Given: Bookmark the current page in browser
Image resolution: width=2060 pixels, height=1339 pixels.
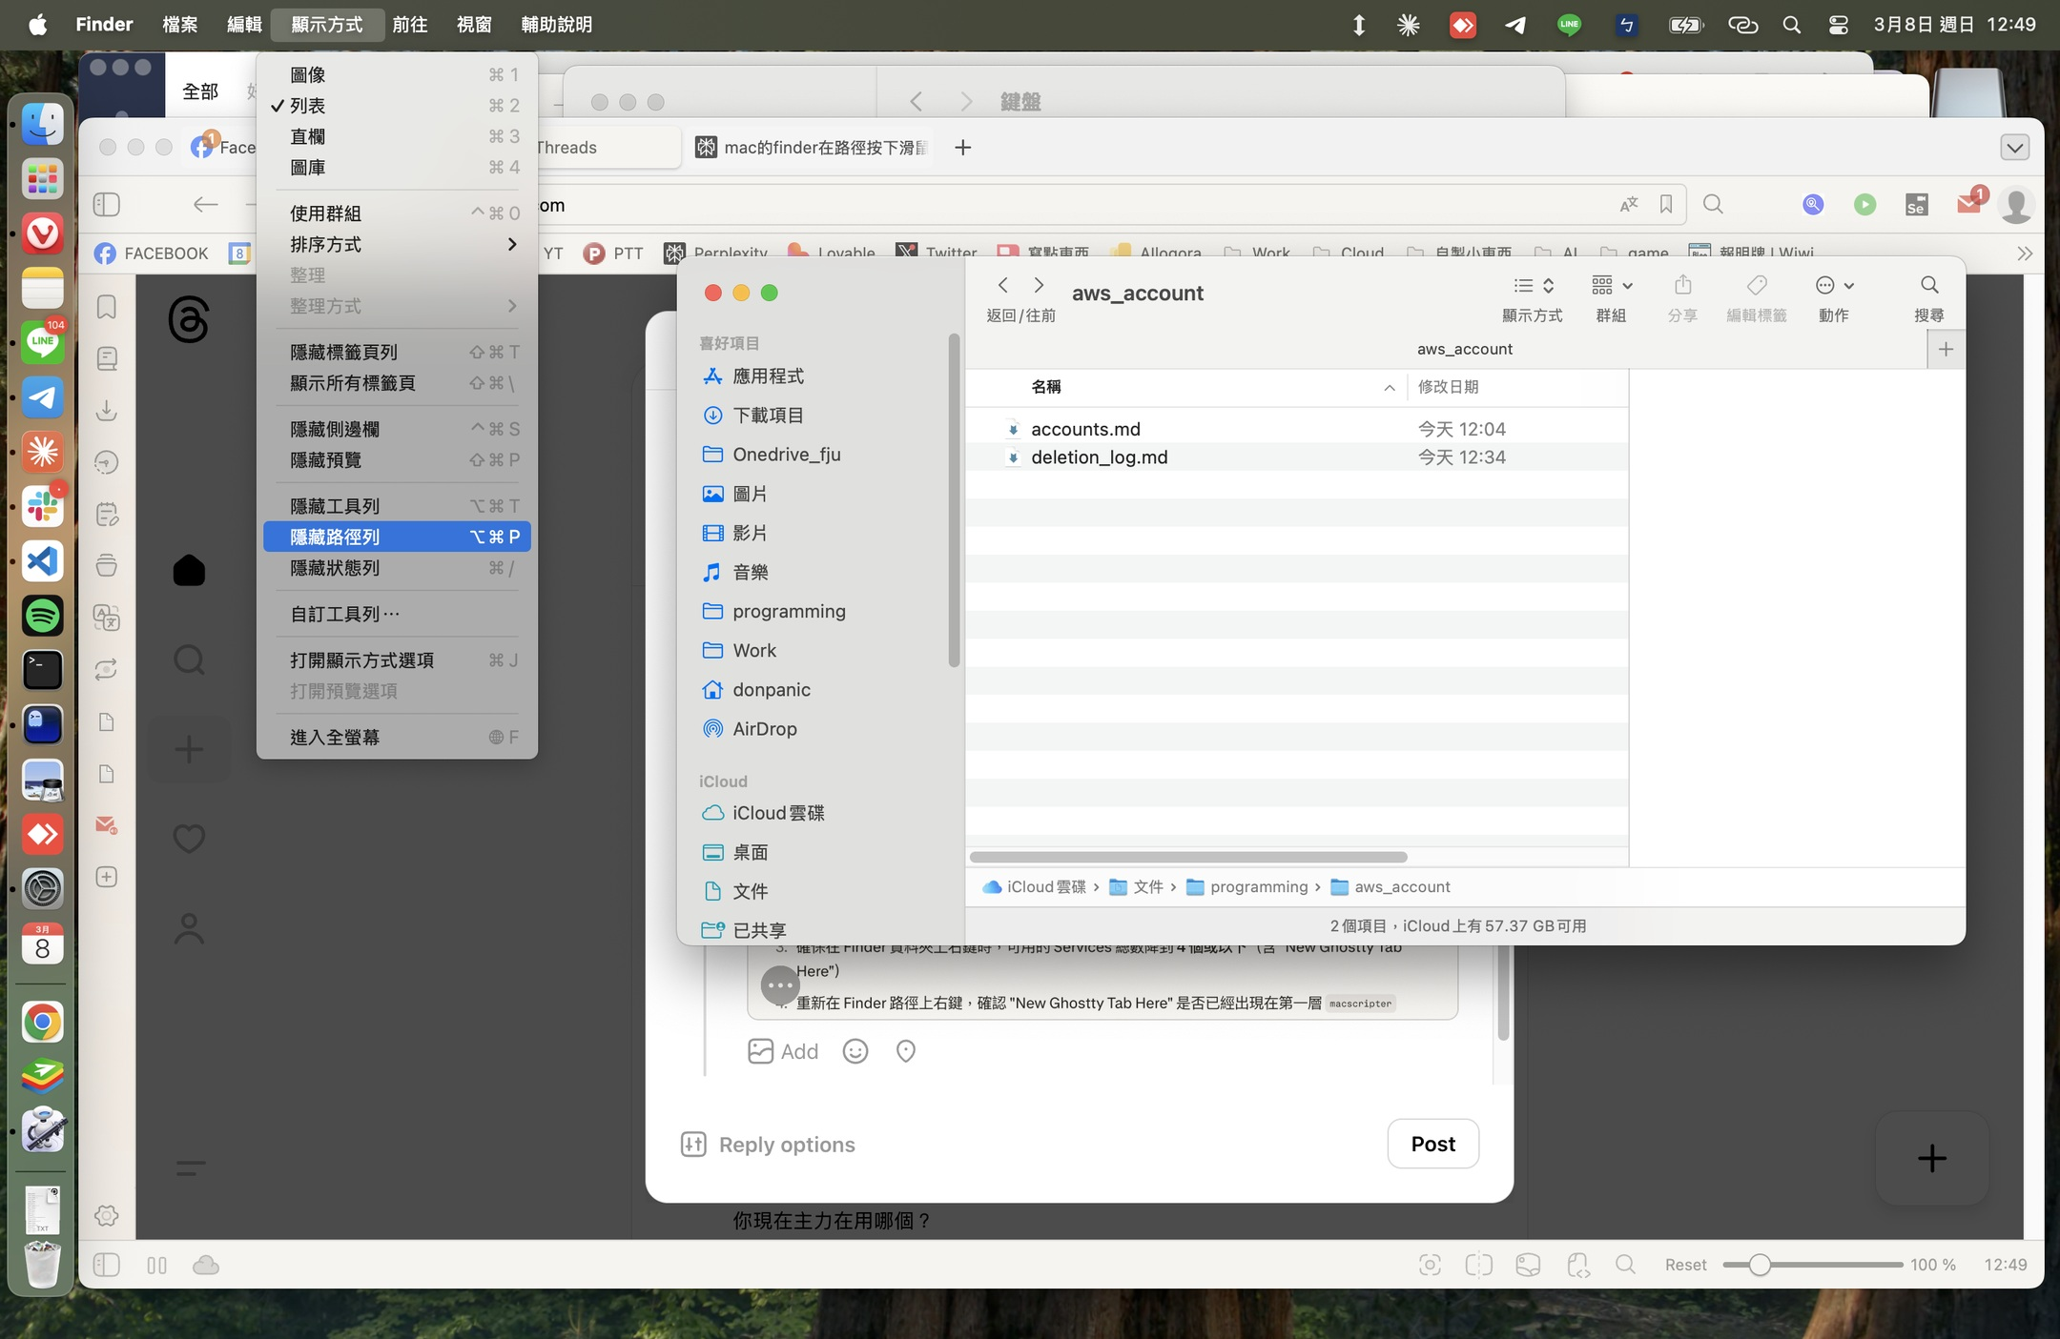Looking at the screenshot, I should (x=1666, y=204).
